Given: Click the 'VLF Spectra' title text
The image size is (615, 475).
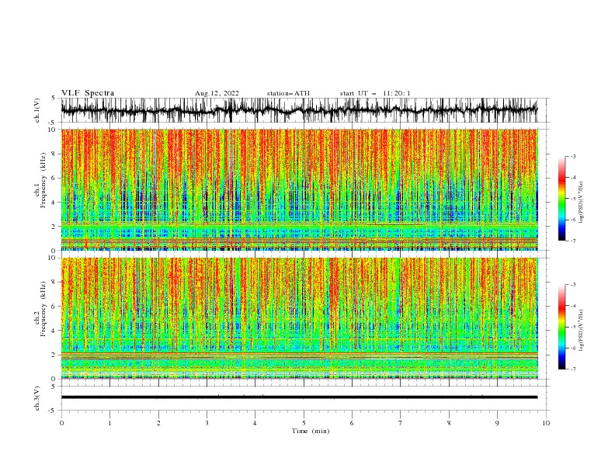Looking at the screenshot, I should point(88,93).
